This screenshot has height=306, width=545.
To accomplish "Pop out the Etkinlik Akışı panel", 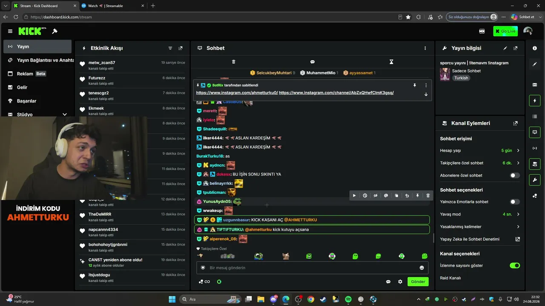I will point(181,48).
